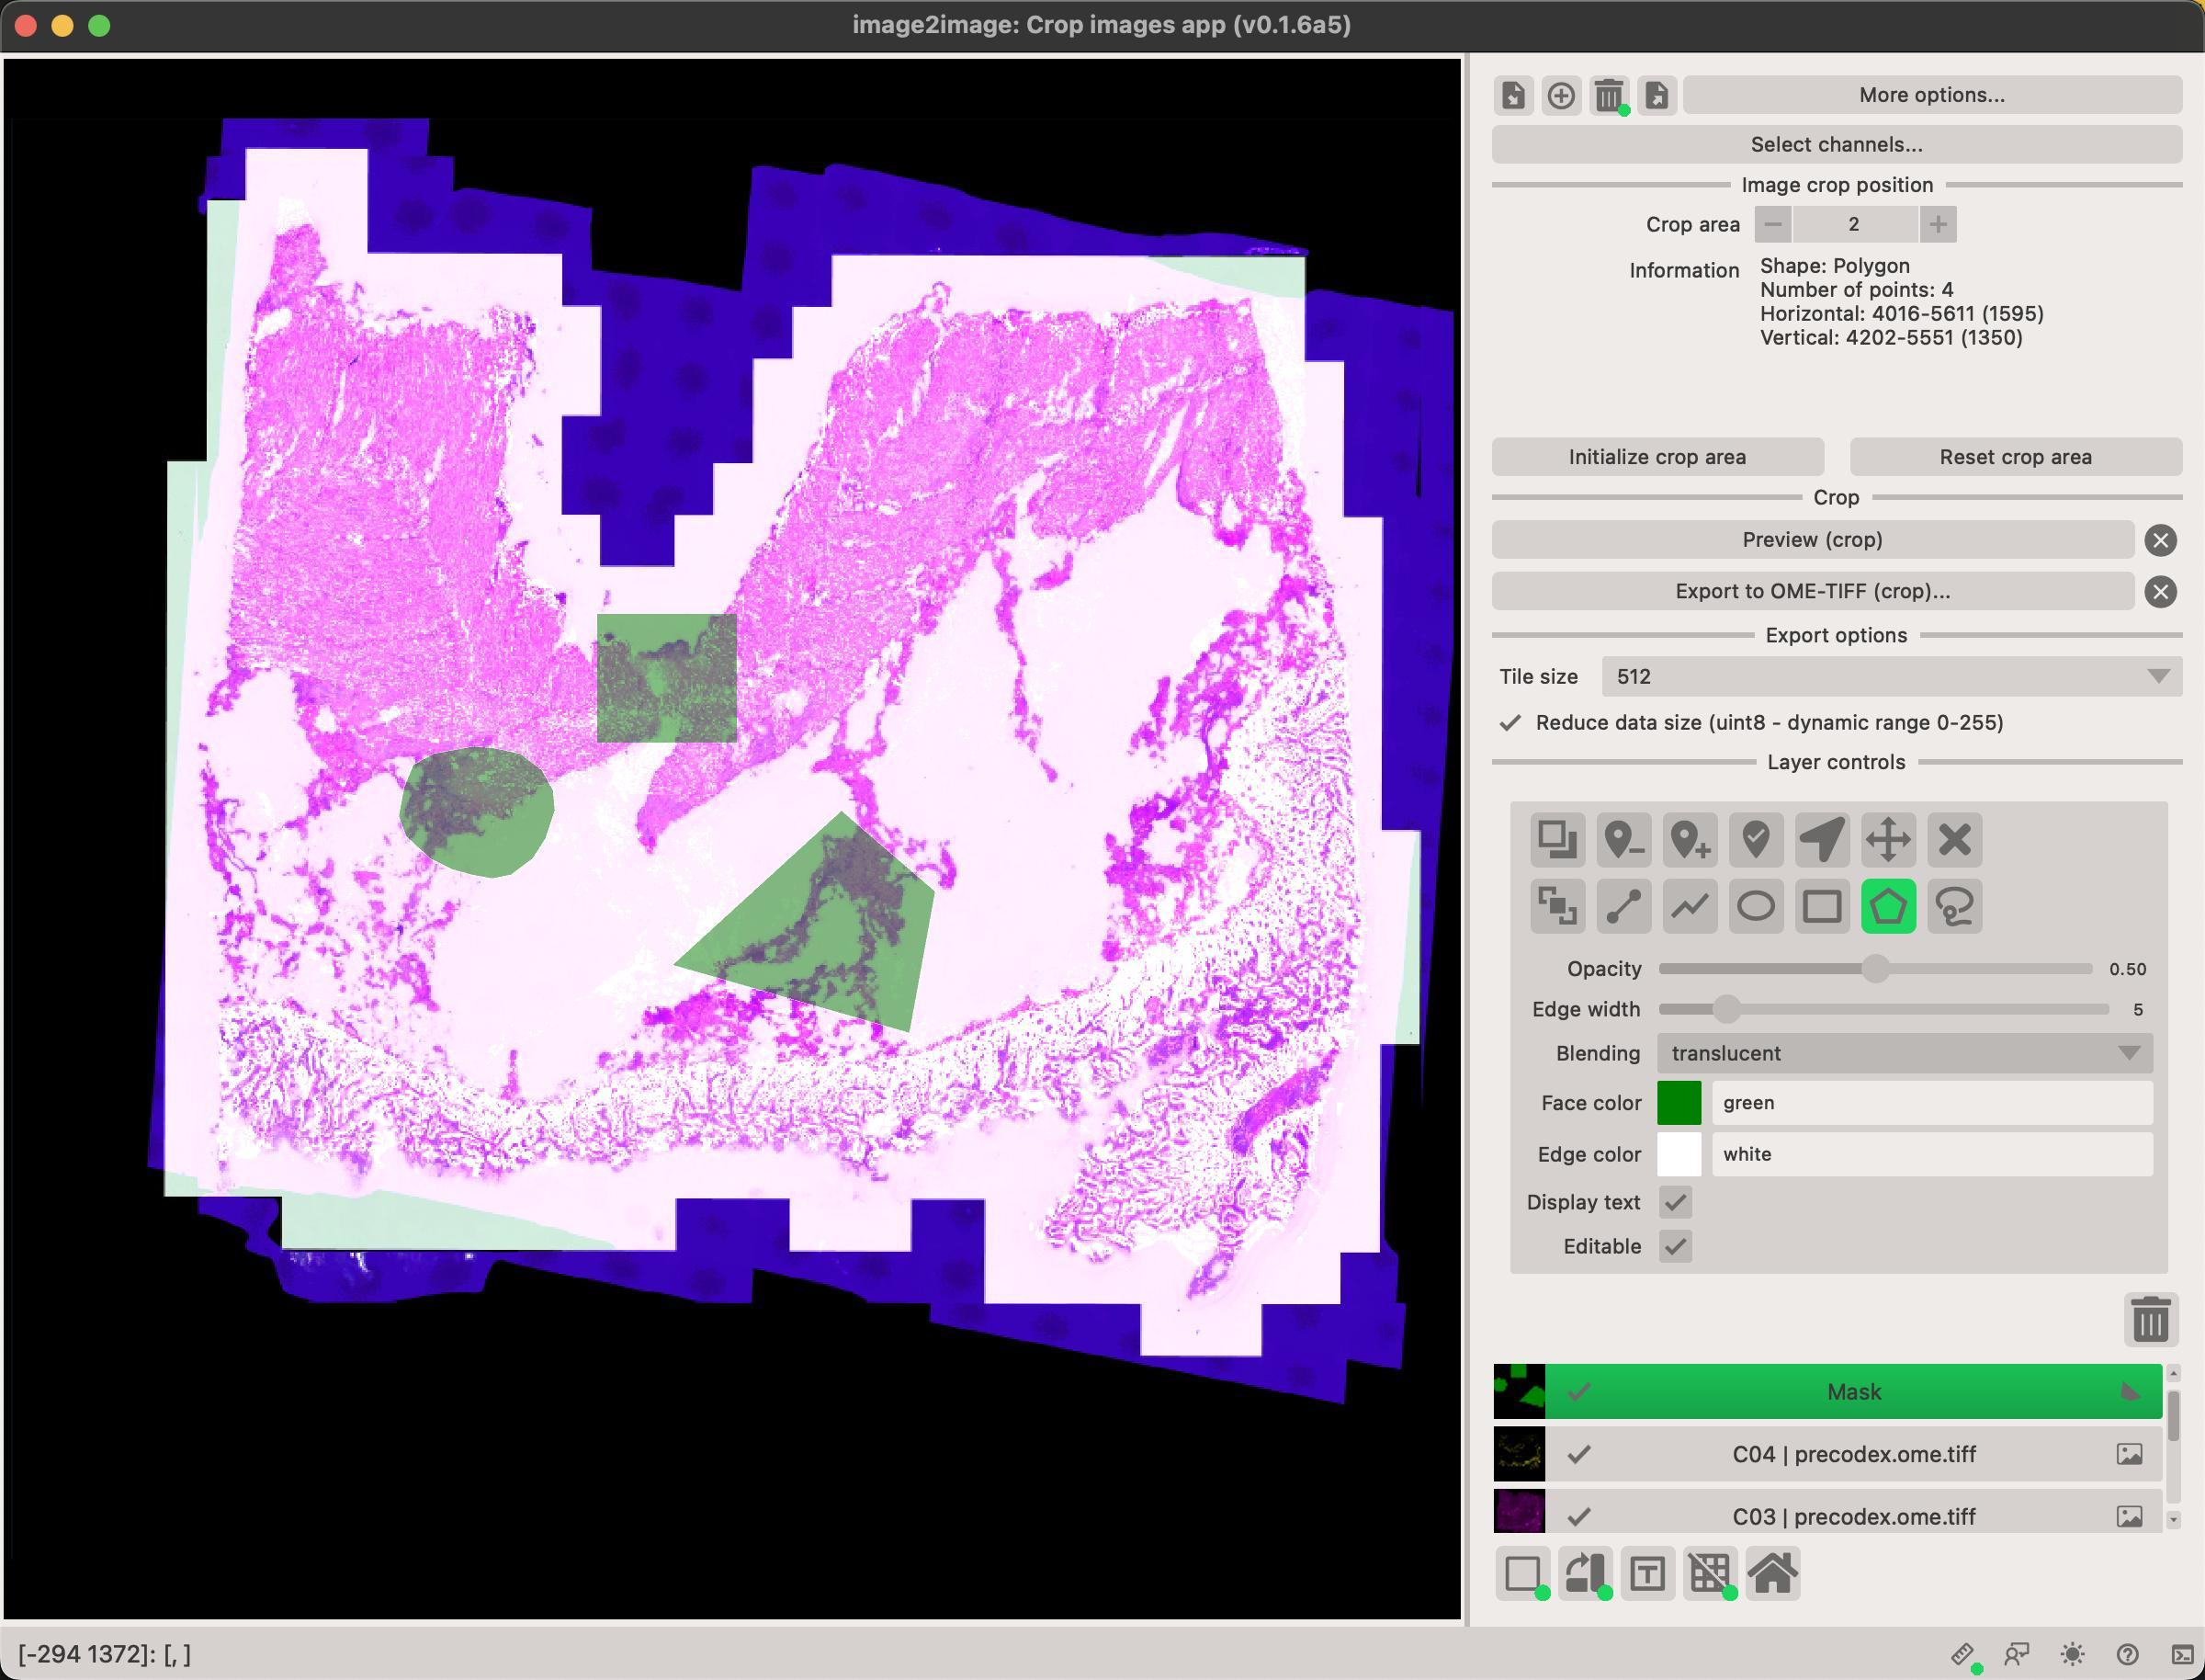This screenshot has height=1680, width=2205.
Task: Activate the move shapes tool
Action: coord(1887,839)
